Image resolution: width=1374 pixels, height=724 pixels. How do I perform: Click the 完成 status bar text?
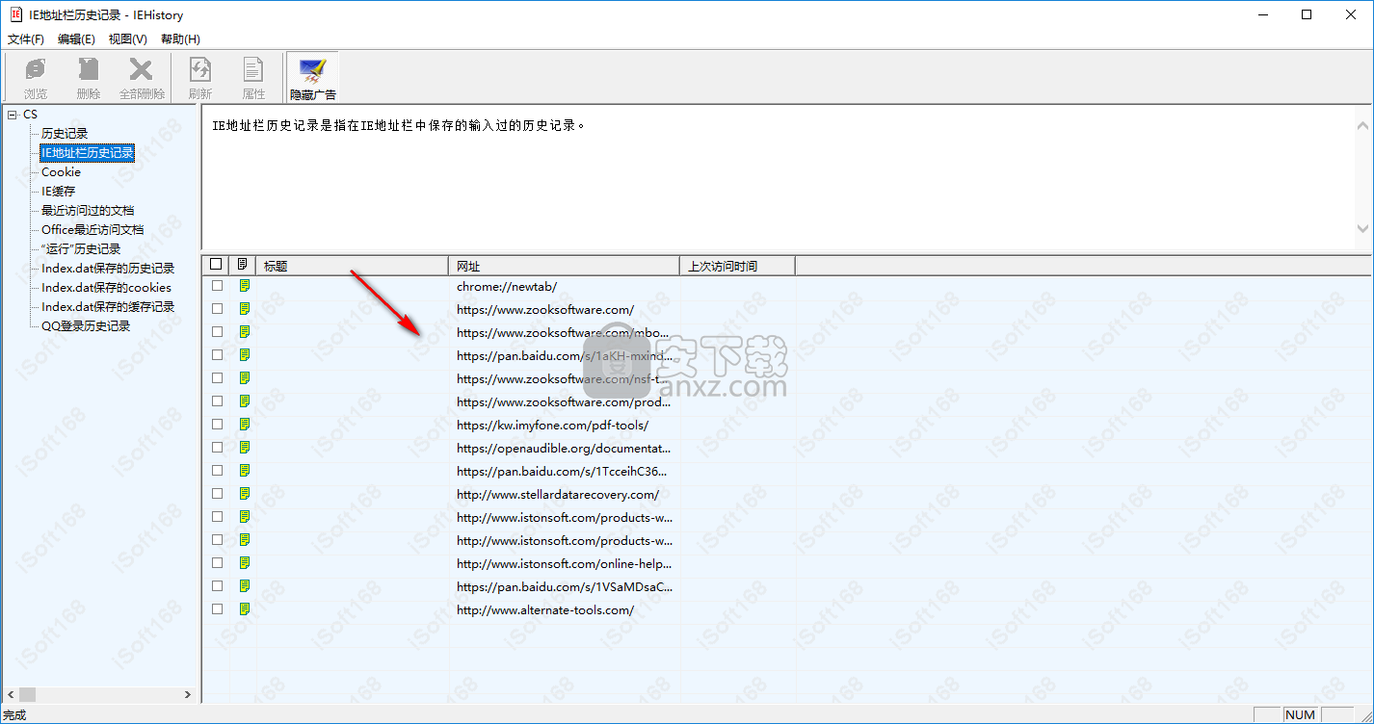point(15,715)
